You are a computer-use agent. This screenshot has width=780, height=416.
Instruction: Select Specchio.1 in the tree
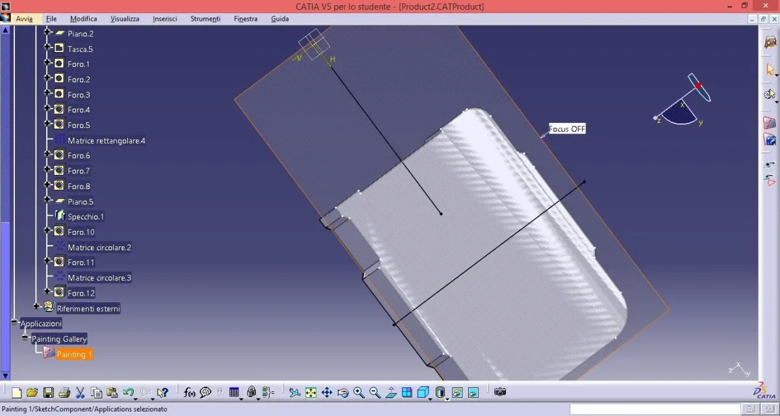pyautogui.click(x=86, y=216)
